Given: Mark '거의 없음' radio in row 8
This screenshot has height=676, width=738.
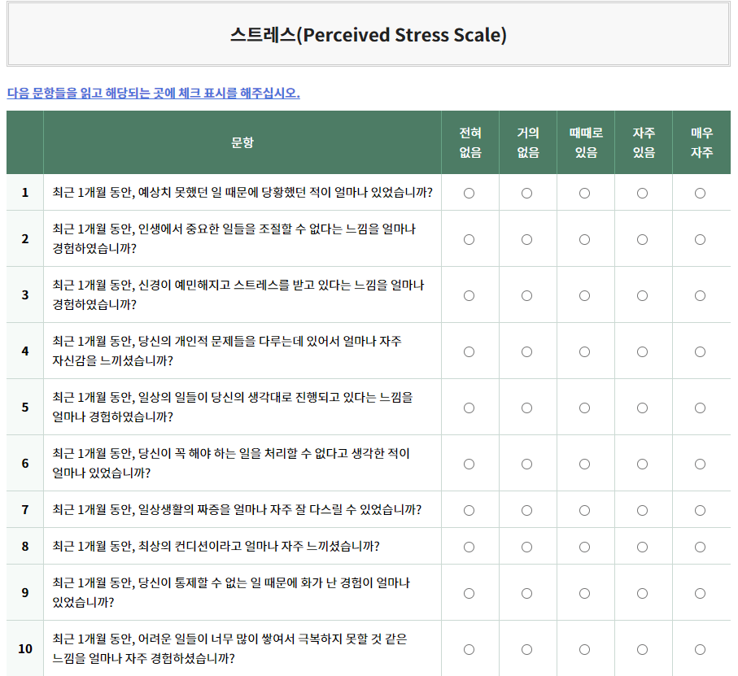Looking at the screenshot, I should click(x=526, y=547).
